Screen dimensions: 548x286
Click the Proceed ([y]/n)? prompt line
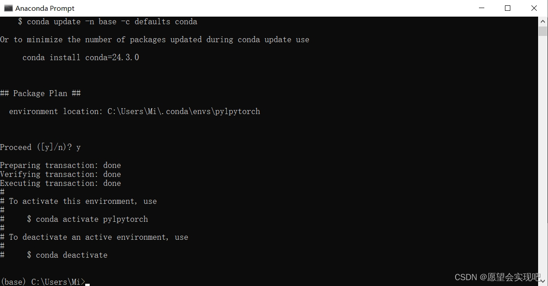point(40,147)
